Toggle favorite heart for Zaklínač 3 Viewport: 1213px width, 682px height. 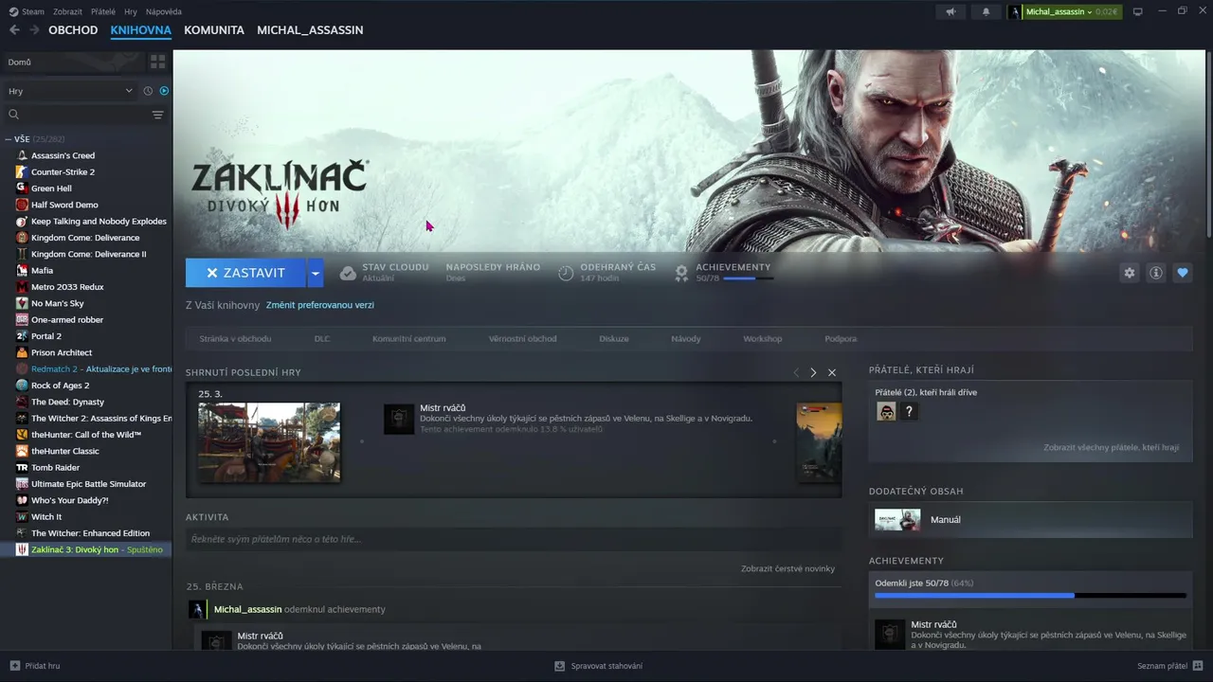(1182, 273)
